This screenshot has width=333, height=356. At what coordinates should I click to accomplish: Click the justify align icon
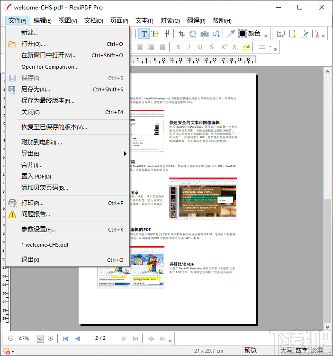click(162, 47)
